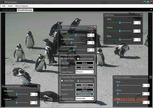Click the ControlBoxHeight value field showing 25
153x108 pixels.
pos(90,50)
